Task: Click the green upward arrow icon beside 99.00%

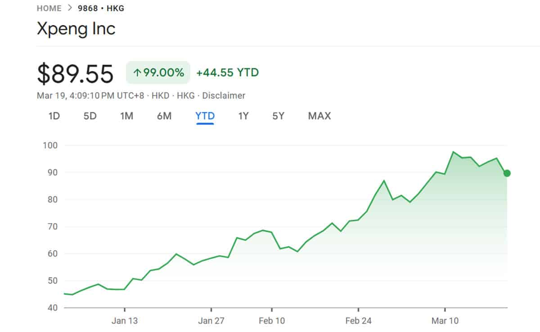Action: tap(138, 72)
